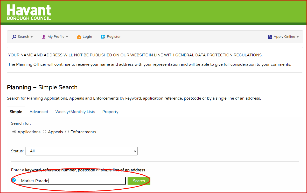The image size is (307, 193).
Task: Click the orange Login padlock icon
Action: coord(79,37)
